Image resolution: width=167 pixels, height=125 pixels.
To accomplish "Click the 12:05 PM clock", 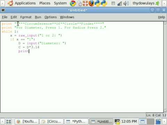I will click(129, 122).
